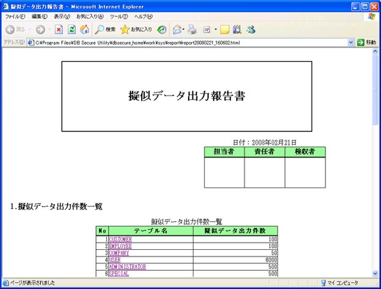Viewport: 381px width, 289px height.
Task: Click the 6000 count cell for USER
Action: (x=235, y=260)
